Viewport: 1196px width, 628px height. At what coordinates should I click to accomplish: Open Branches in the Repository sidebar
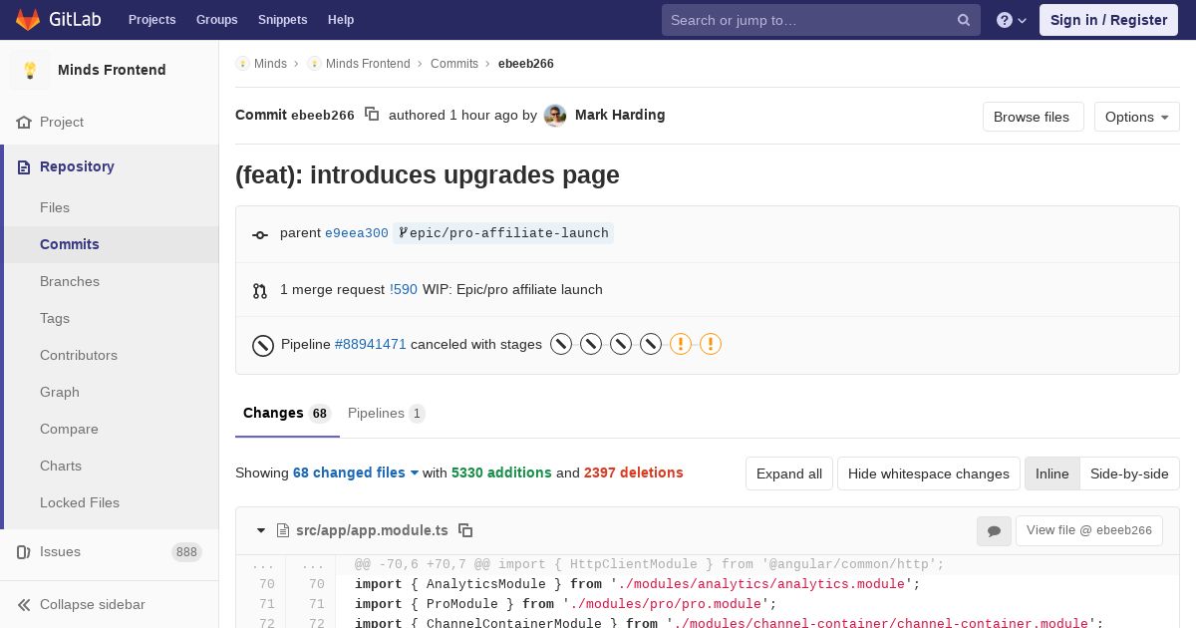70,281
